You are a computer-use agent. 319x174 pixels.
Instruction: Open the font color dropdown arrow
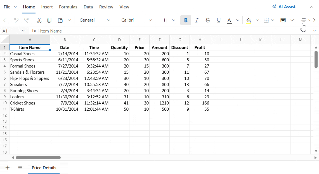tap(238, 20)
